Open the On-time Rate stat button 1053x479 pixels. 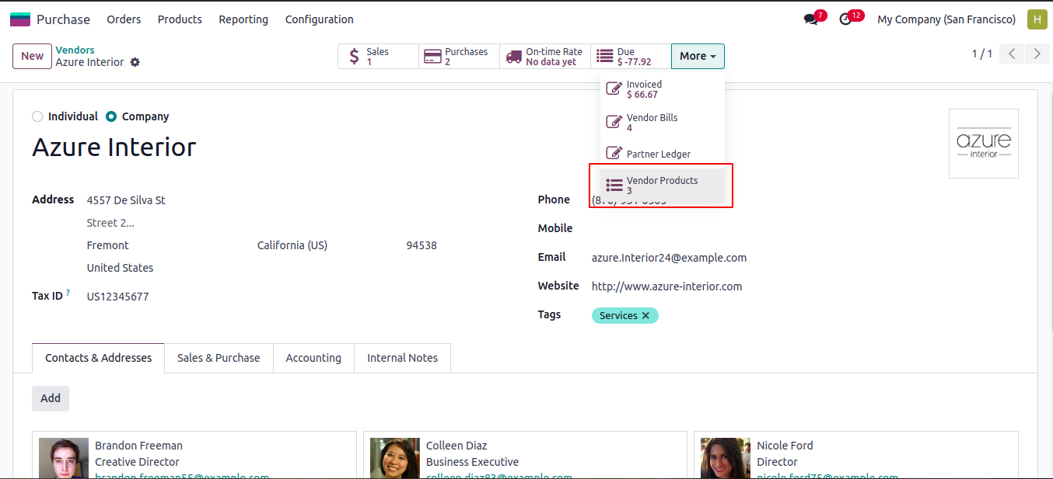click(x=545, y=57)
